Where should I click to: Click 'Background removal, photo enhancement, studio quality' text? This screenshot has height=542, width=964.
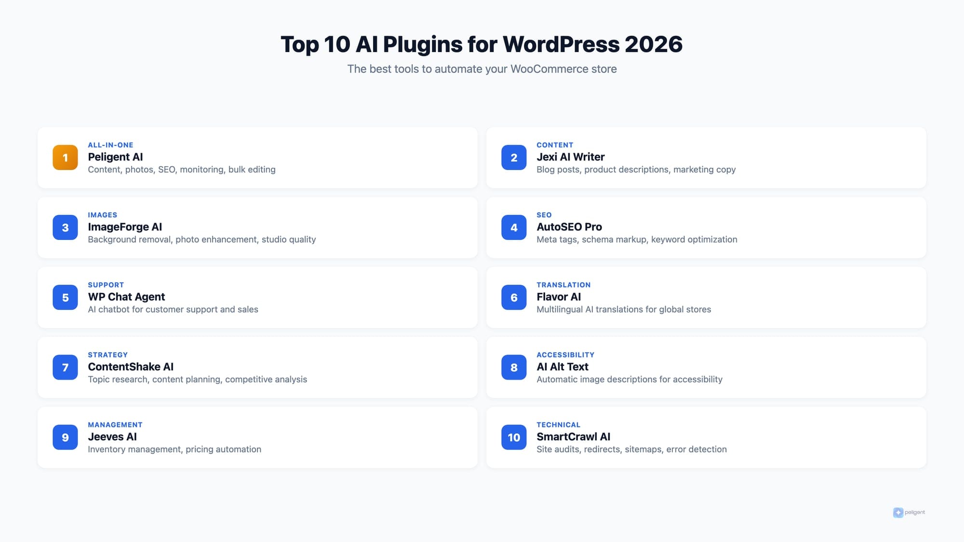tap(202, 239)
